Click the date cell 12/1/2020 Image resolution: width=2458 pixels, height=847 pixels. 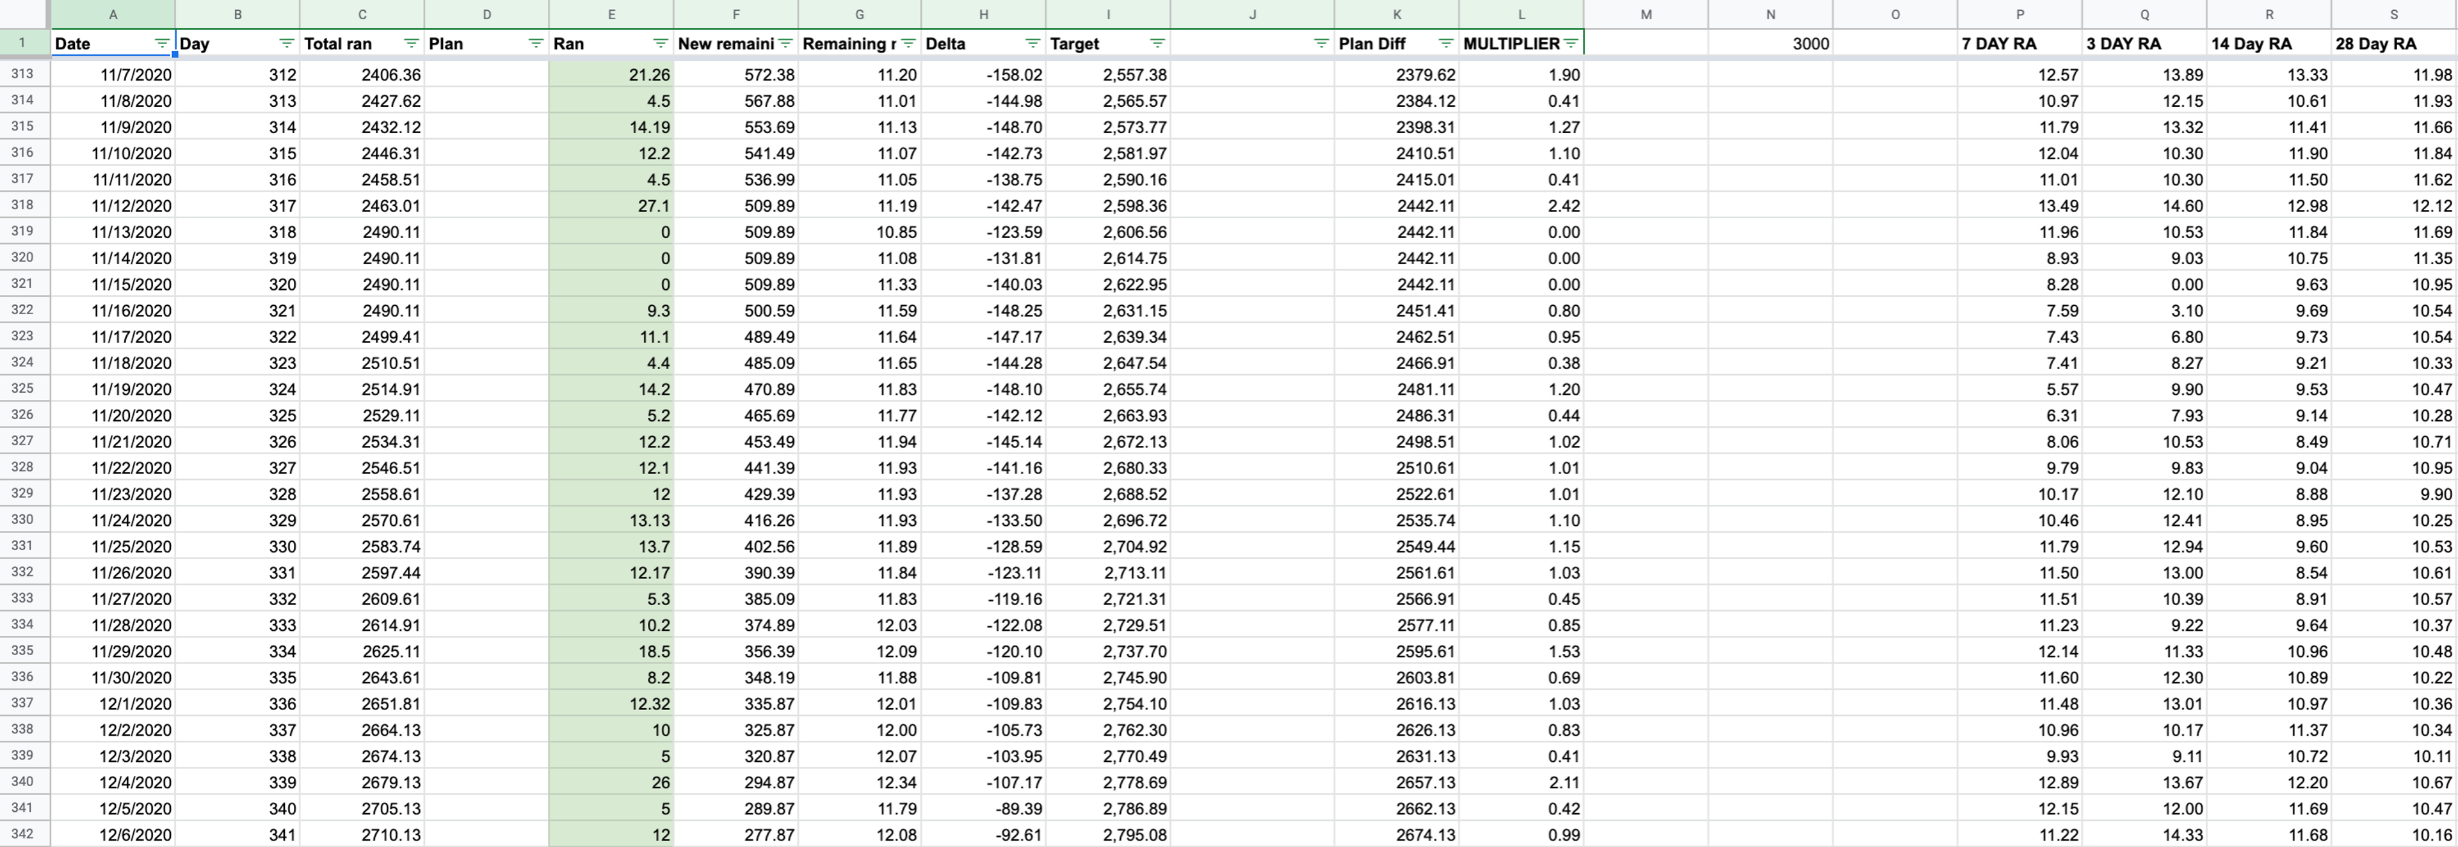point(113,704)
